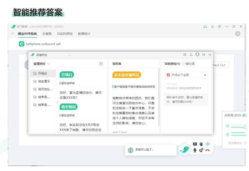Click the 抱歉给你带来的困扰 knowledge paragraph
The image size is (249, 171).
click(133, 111)
